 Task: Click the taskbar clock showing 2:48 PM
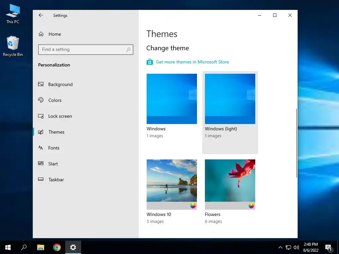311,247
